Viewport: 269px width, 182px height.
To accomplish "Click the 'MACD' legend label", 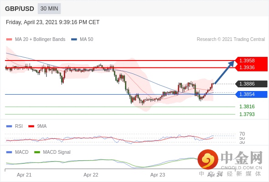I will click(22, 152).
